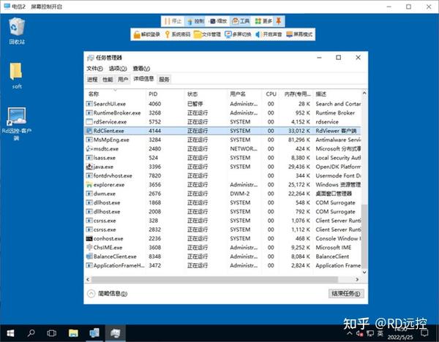
Task: Open the 查看(V) menu in Task Manager
Action: tap(141, 69)
